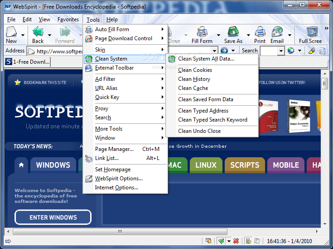Open the Ad Filter submenu
This screenshot has width=333, height=249.
(x=125, y=79)
